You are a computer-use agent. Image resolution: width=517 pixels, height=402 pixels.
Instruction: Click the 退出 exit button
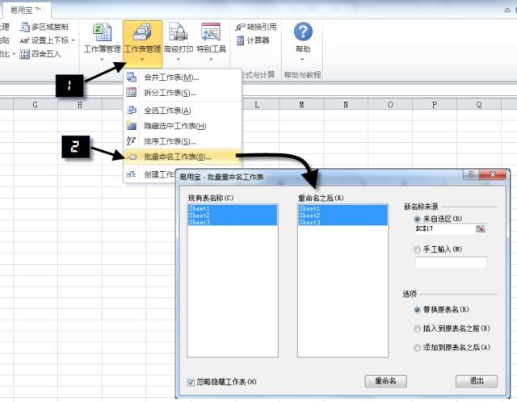point(477,381)
